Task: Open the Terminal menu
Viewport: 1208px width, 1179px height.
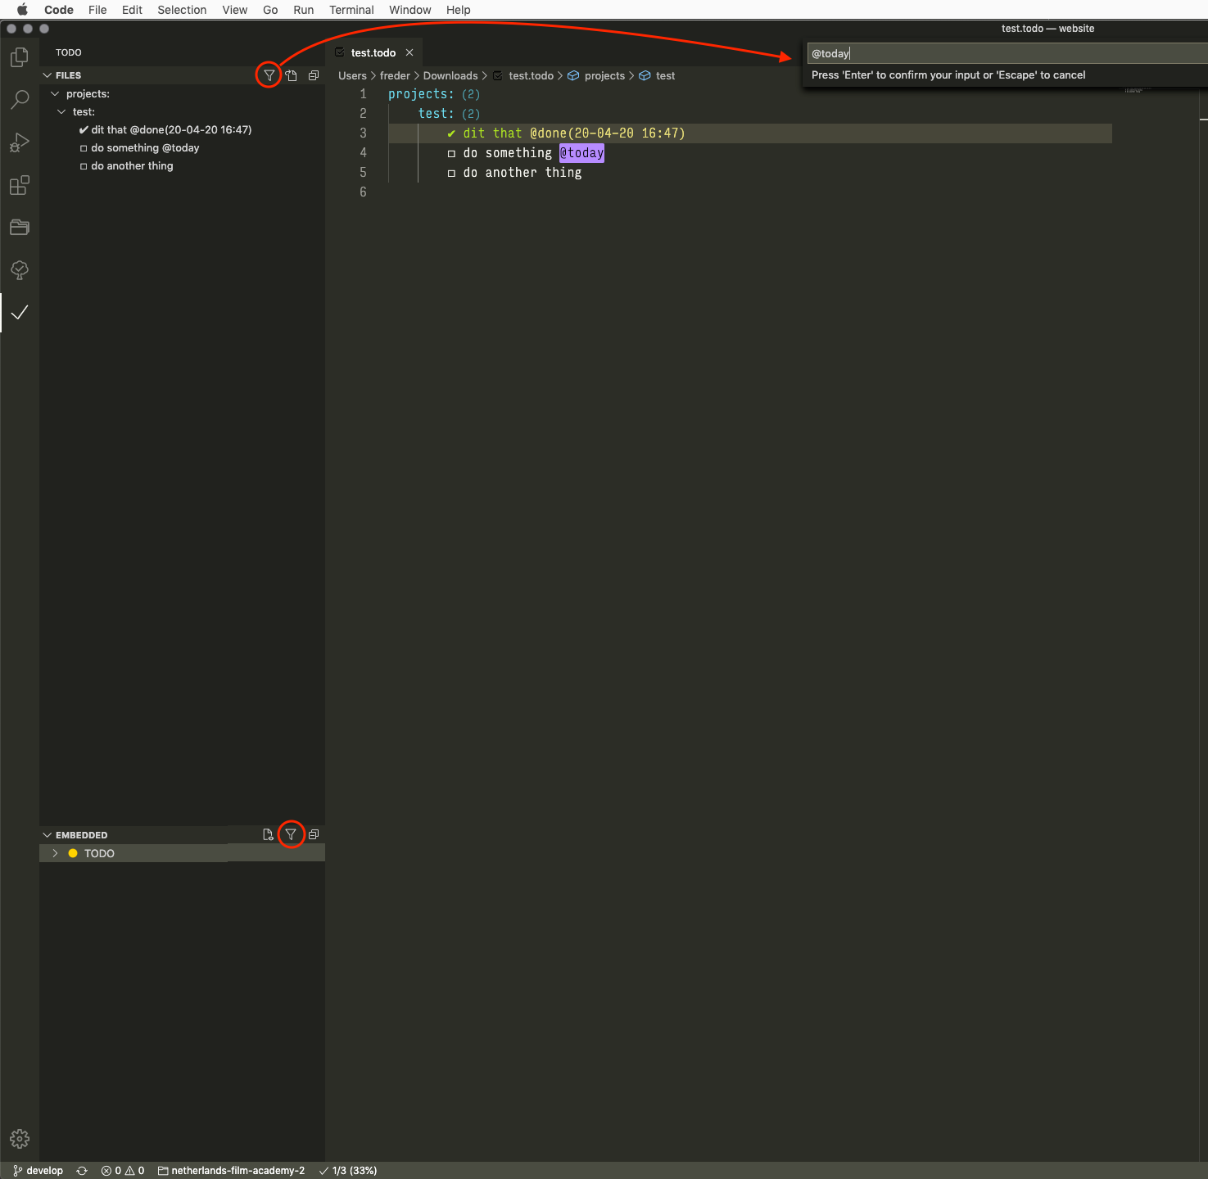Action: pyautogui.click(x=351, y=10)
